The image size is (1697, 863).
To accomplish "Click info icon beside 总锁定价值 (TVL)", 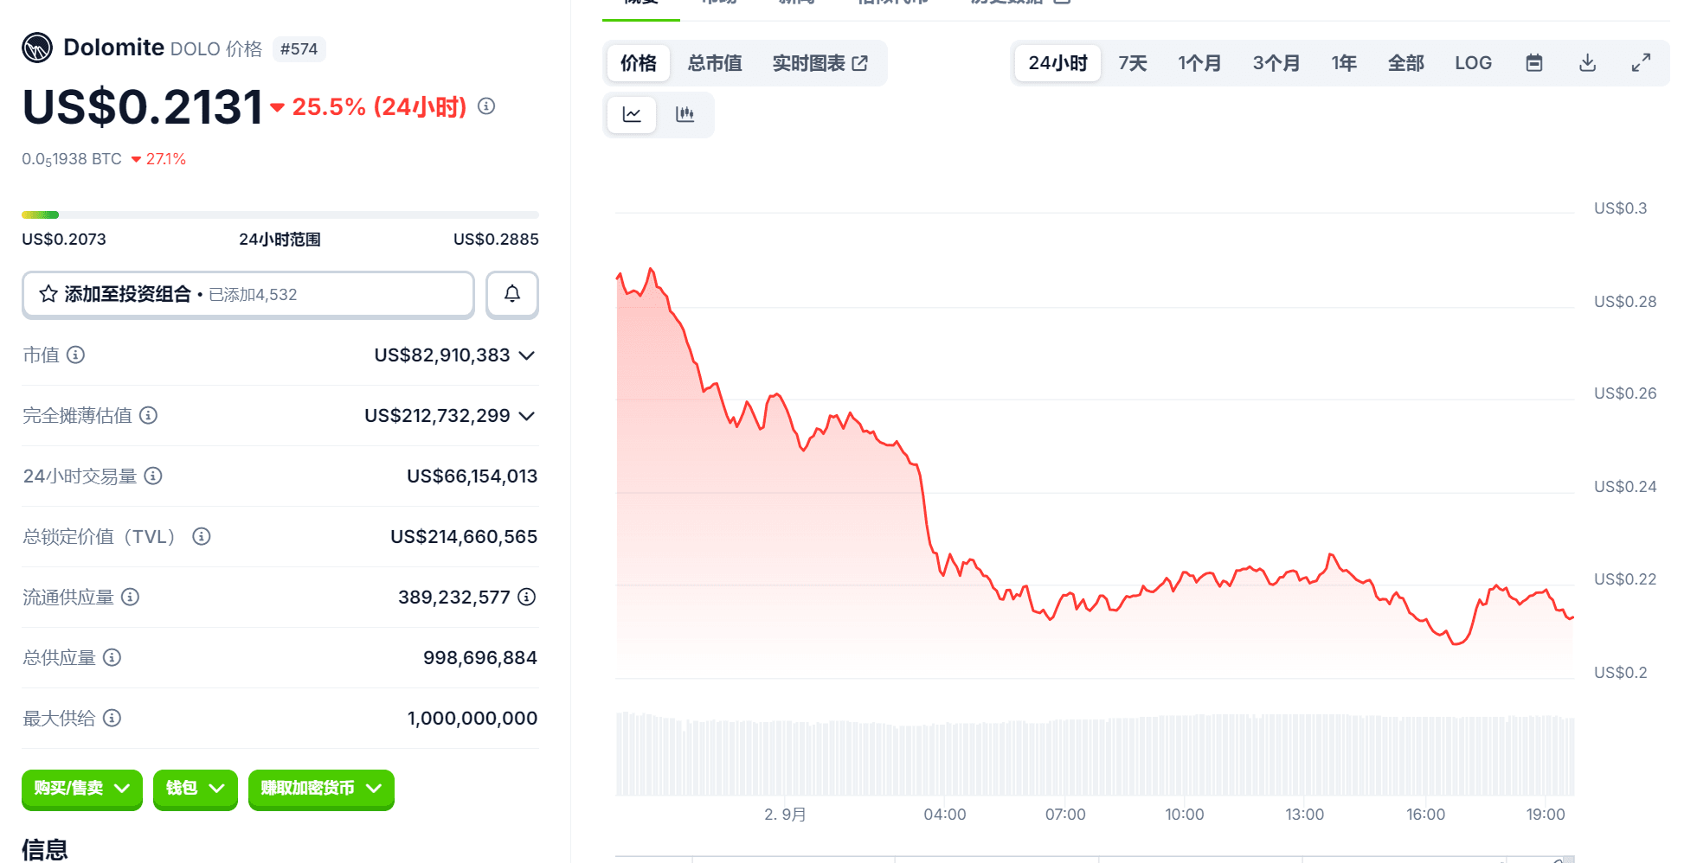I will (201, 536).
